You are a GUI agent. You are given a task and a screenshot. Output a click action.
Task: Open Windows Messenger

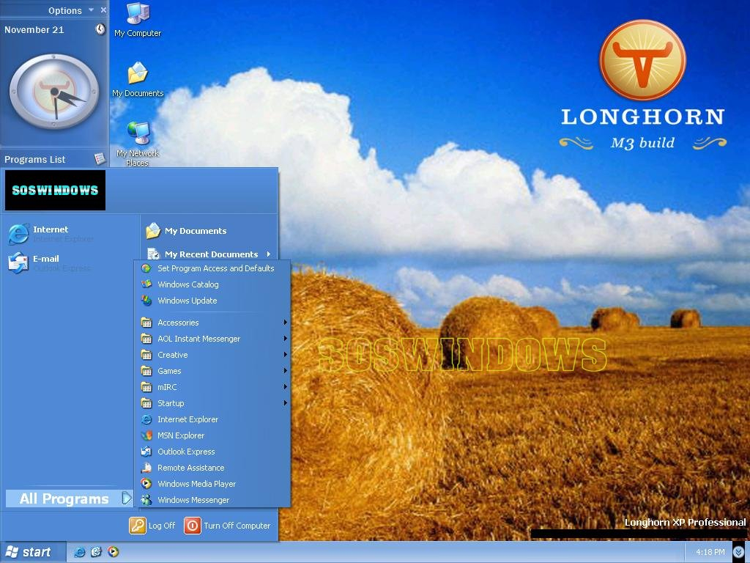point(212,500)
